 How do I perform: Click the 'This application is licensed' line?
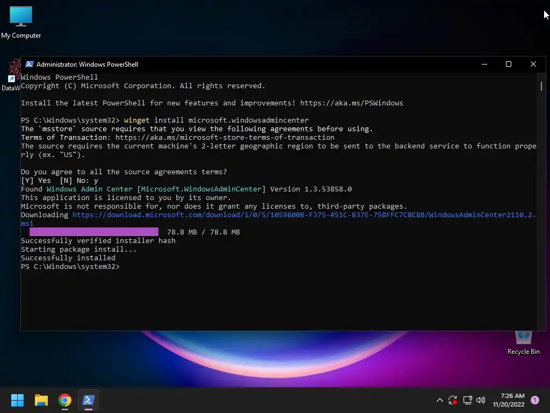(126, 198)
